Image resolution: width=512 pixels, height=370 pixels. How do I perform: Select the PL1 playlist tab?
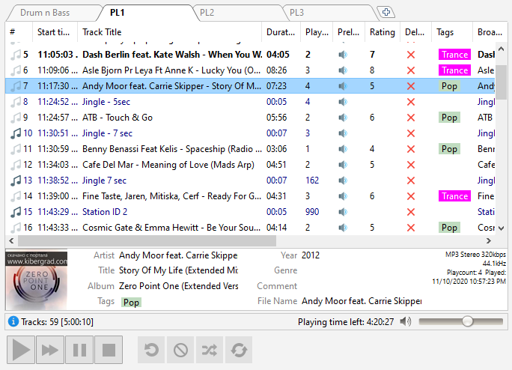117,13
